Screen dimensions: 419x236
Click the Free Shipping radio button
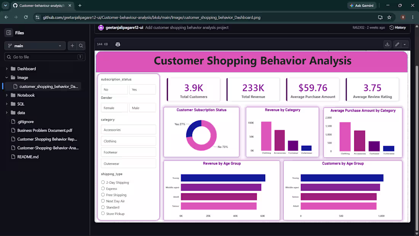(103, 195)
